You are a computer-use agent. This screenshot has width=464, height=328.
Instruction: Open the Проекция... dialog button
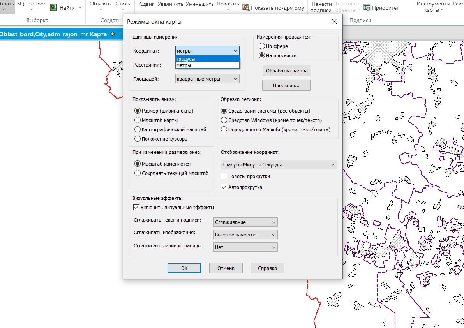pos(286,85)
